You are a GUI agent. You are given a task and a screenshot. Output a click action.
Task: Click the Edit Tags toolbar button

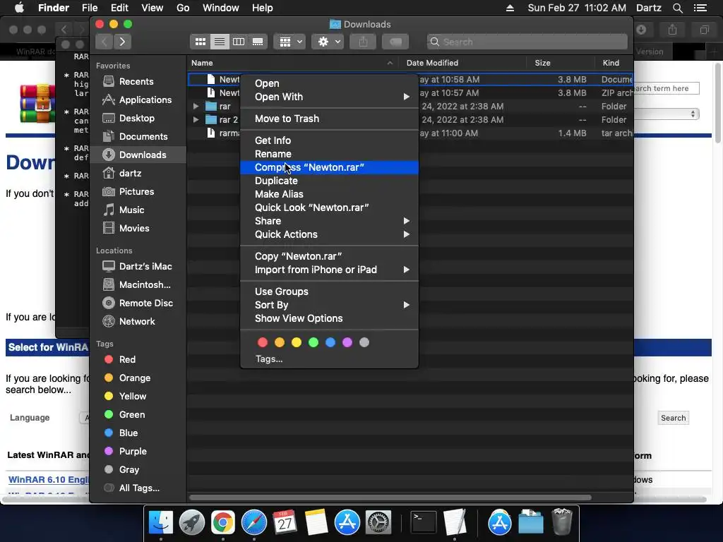click(x=395, y=42)
